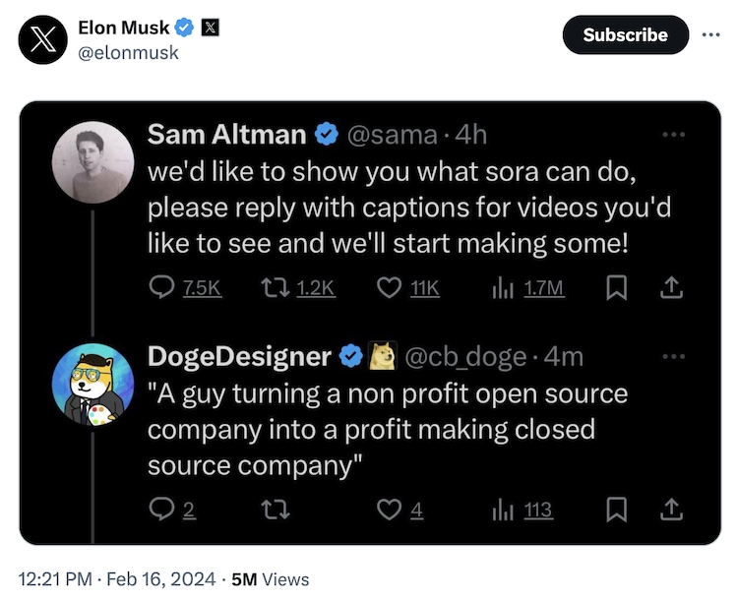Bookmark the DogeDesigner tweet
Viewport: 738px width, 600px height.
click(617, 510)
